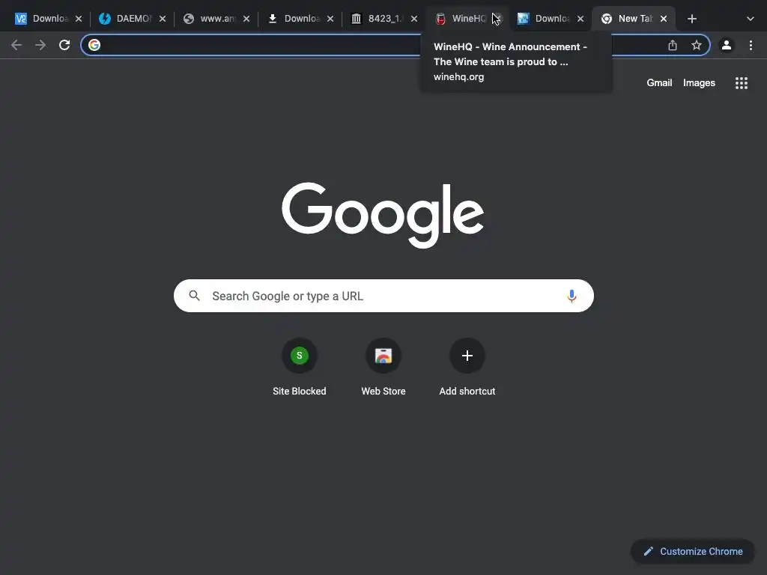Close the Download tab with arrow icon
767x575 pixels.
click(330, 19)
